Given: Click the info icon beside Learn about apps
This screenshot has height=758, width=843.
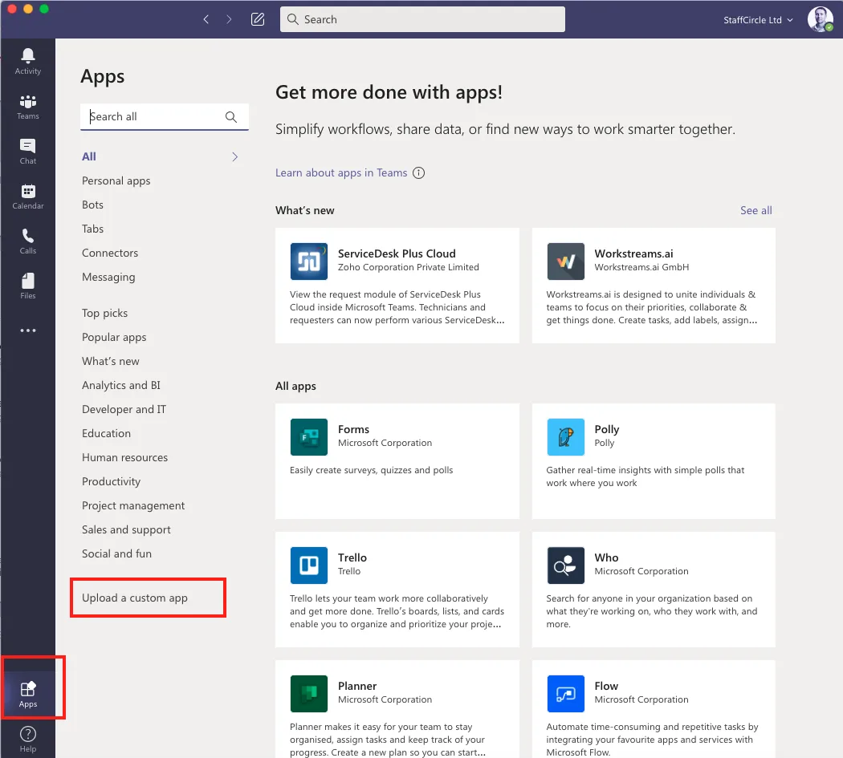Looking at the screenshot, I should 418,173.
